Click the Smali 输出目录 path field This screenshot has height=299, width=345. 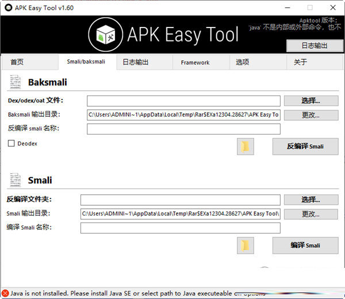[181, 214]
